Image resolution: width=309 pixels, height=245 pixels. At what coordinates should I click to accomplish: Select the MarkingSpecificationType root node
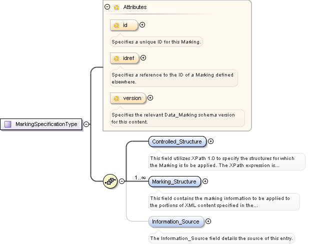click(x=41, y=124)
